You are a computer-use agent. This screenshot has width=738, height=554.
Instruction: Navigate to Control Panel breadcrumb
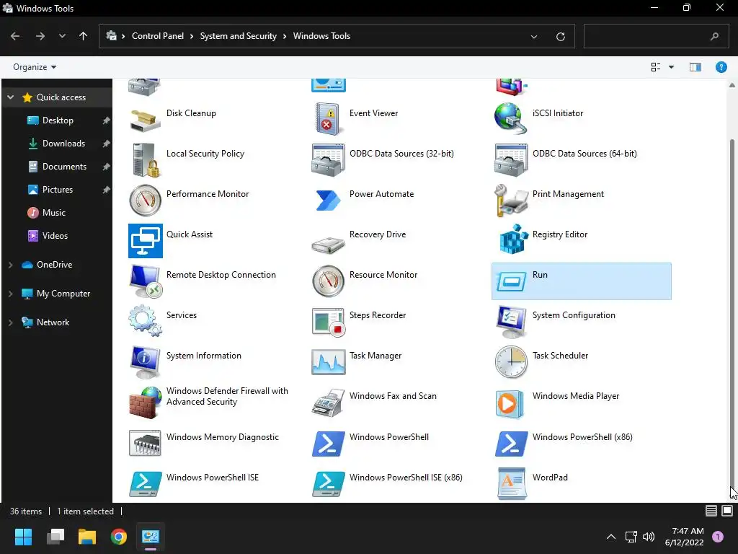tap(158, 36)
